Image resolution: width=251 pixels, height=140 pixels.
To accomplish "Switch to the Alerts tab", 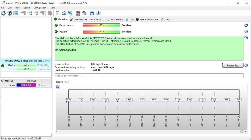I will point(166,19).
